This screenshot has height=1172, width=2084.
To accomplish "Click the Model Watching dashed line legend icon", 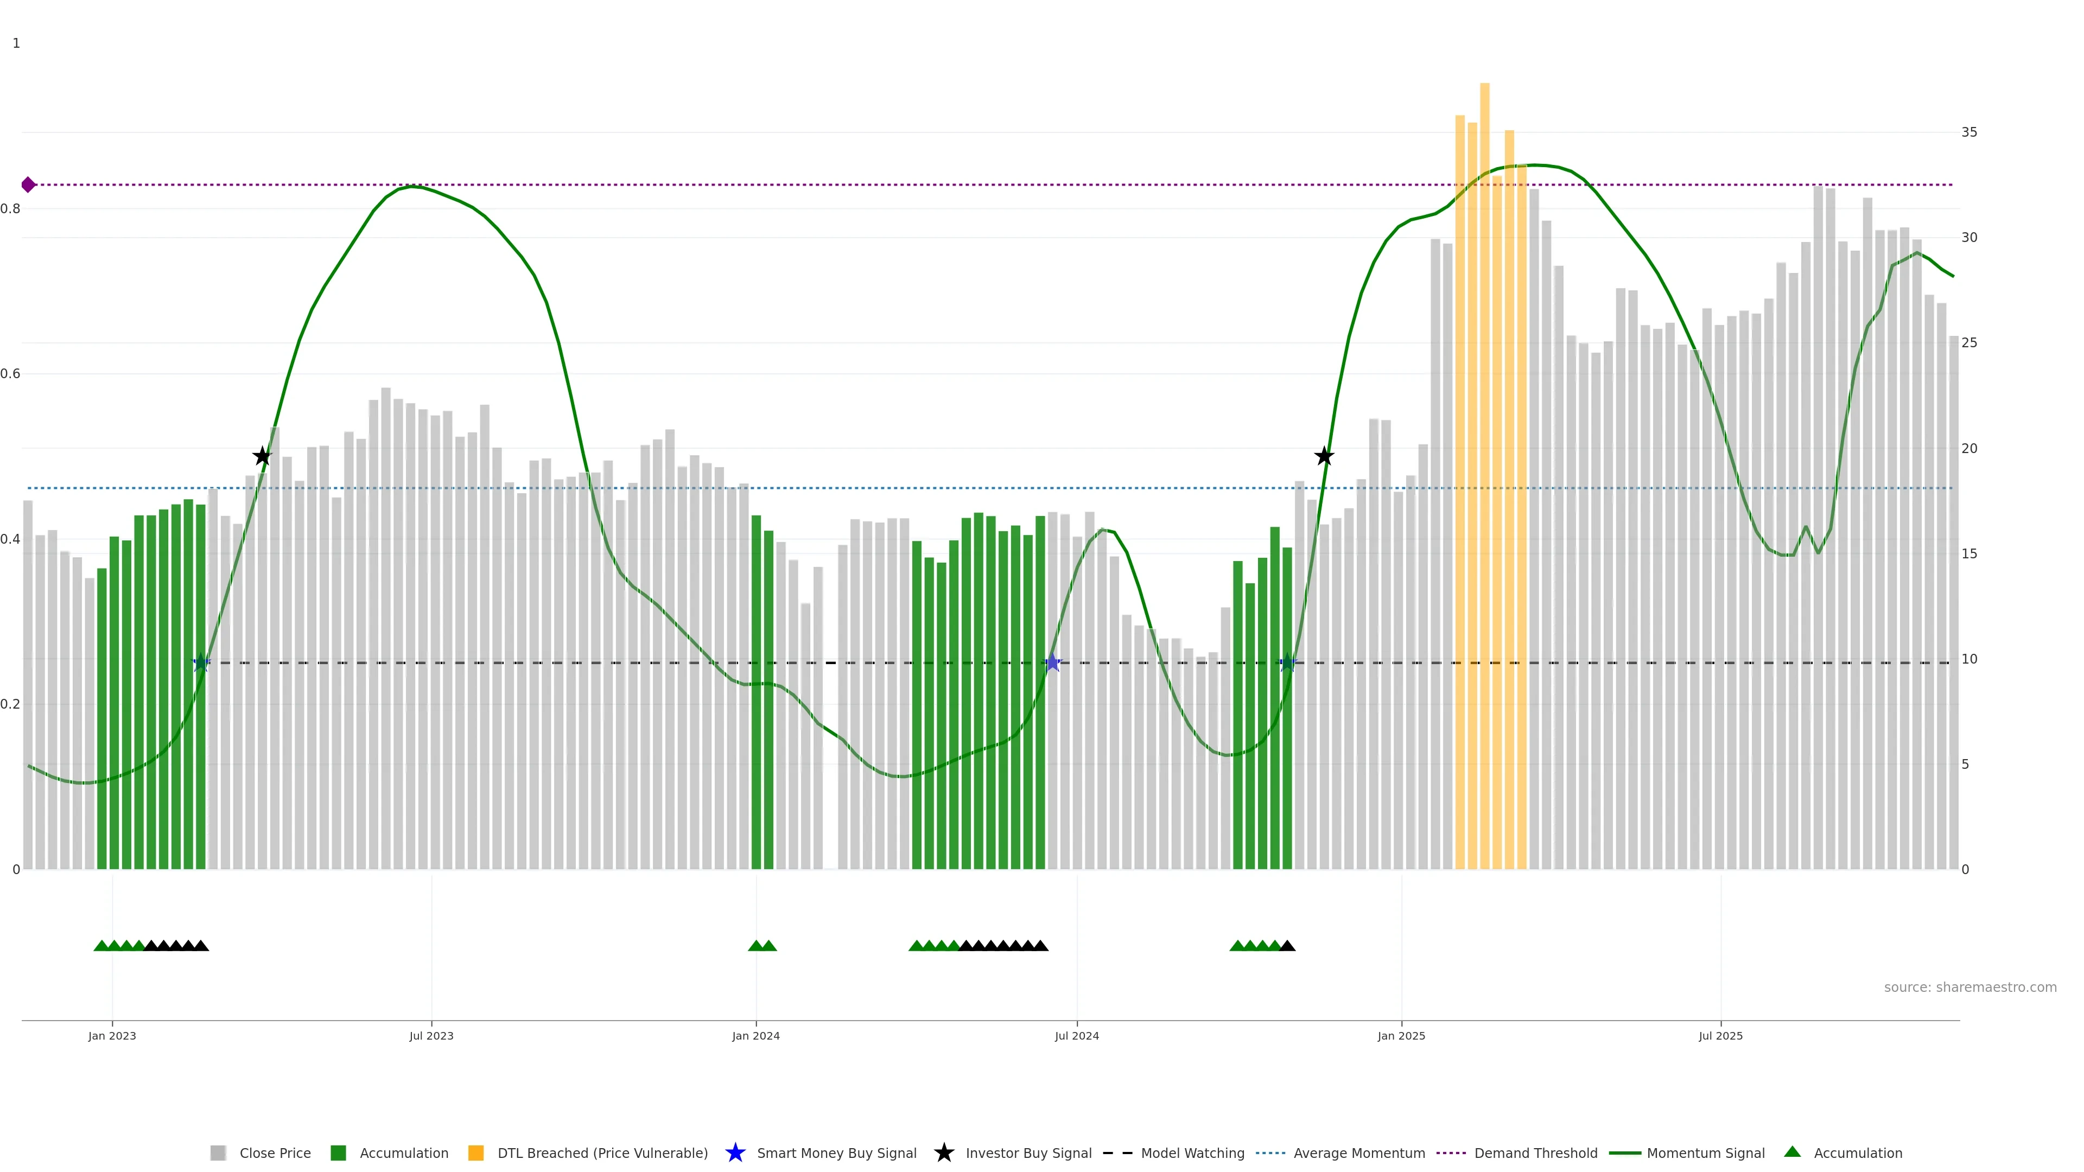I will pyautogui.click(x=1117, y=1152).
